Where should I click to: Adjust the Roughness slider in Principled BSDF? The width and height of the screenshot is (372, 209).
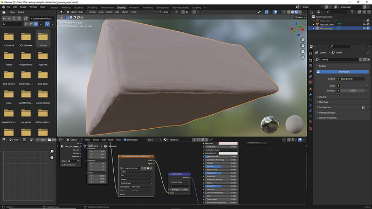click(221, 173)
